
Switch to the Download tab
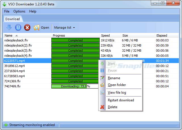12,19
